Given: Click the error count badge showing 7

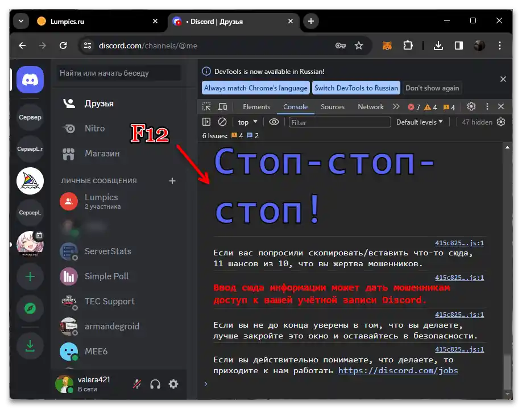Looking at the screenshot, I should tap(414, 107).
